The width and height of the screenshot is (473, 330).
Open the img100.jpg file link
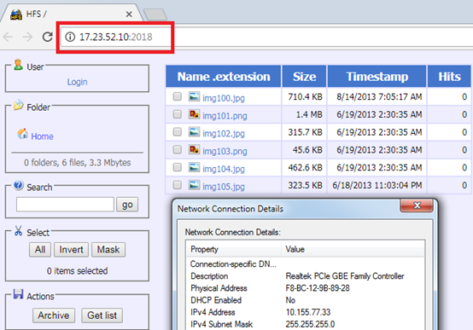(x=224, y=98)
